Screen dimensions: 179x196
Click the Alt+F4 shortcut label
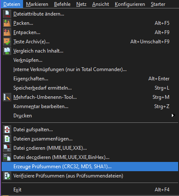[x=162, y=190]
